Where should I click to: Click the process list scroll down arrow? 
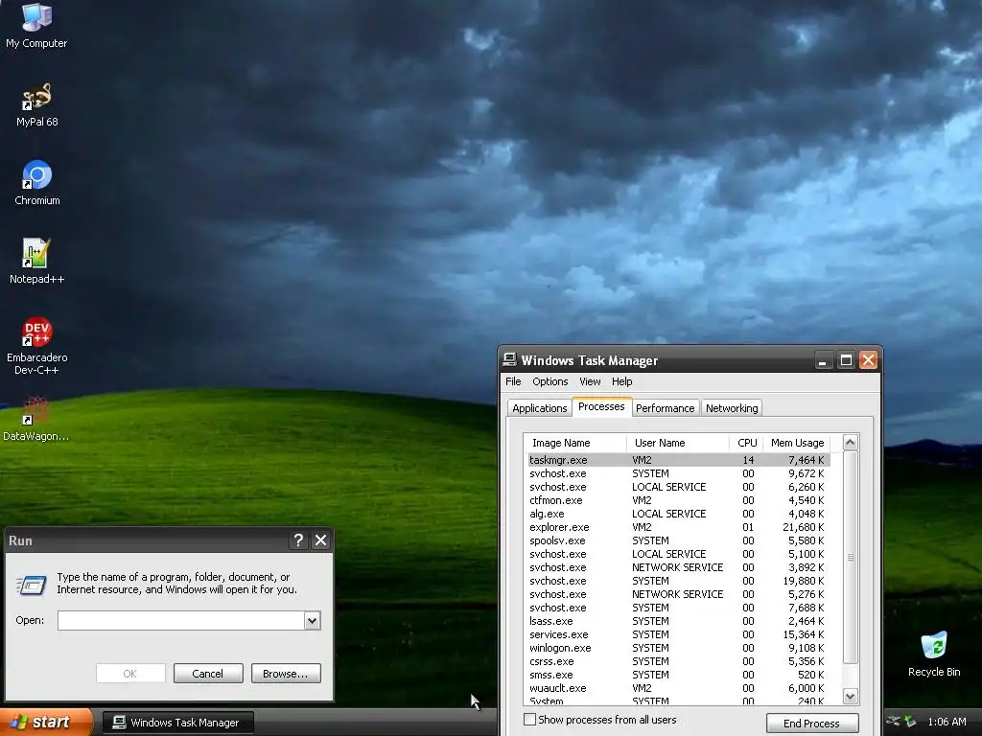[x=850, y=696]
